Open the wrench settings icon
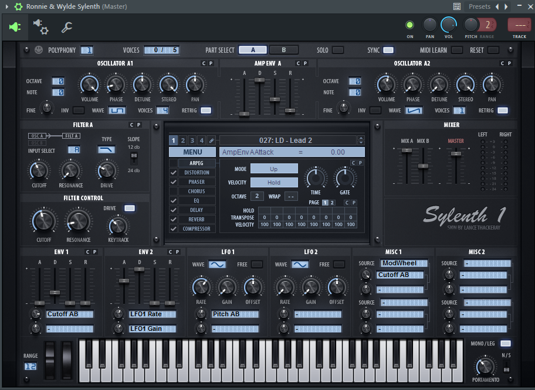Screen dimensions: 535x390 tap(67, 28)
